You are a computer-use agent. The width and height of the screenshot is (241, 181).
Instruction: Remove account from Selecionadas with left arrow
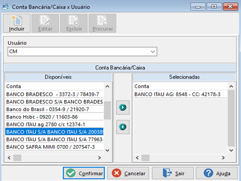pyautogui.click(x=123, y=127)
